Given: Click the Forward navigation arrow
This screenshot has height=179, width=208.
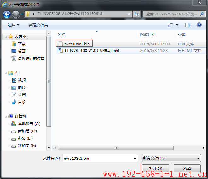Looking at the screenshot, I should point(15,14).
